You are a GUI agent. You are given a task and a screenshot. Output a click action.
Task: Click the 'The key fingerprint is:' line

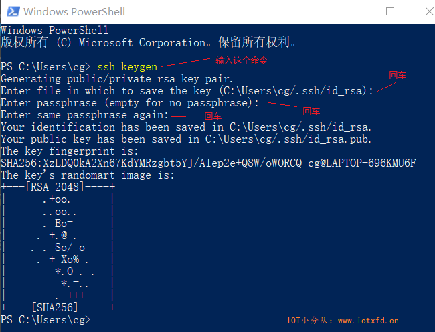[x=70, y=151]
